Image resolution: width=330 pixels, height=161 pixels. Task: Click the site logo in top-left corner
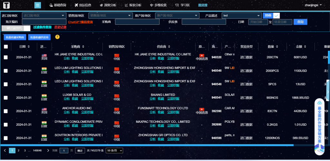point(6,5)
